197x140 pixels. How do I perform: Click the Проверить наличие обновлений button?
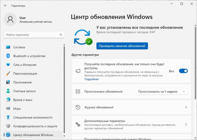(122, 46)
